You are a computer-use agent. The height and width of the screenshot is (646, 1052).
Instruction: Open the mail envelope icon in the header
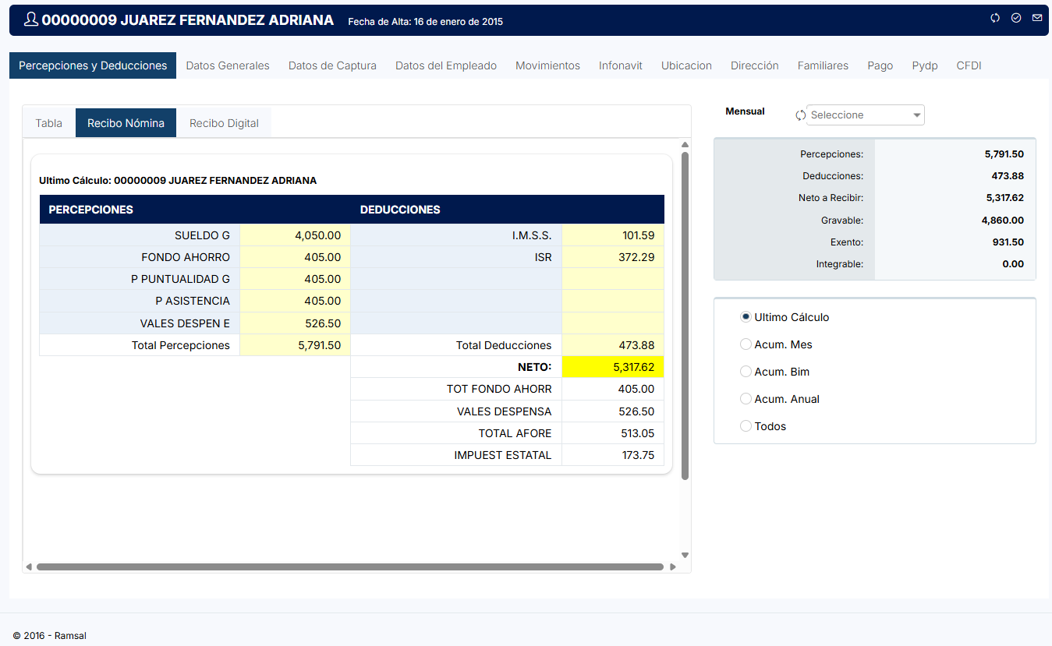(x=1037, y=18)
